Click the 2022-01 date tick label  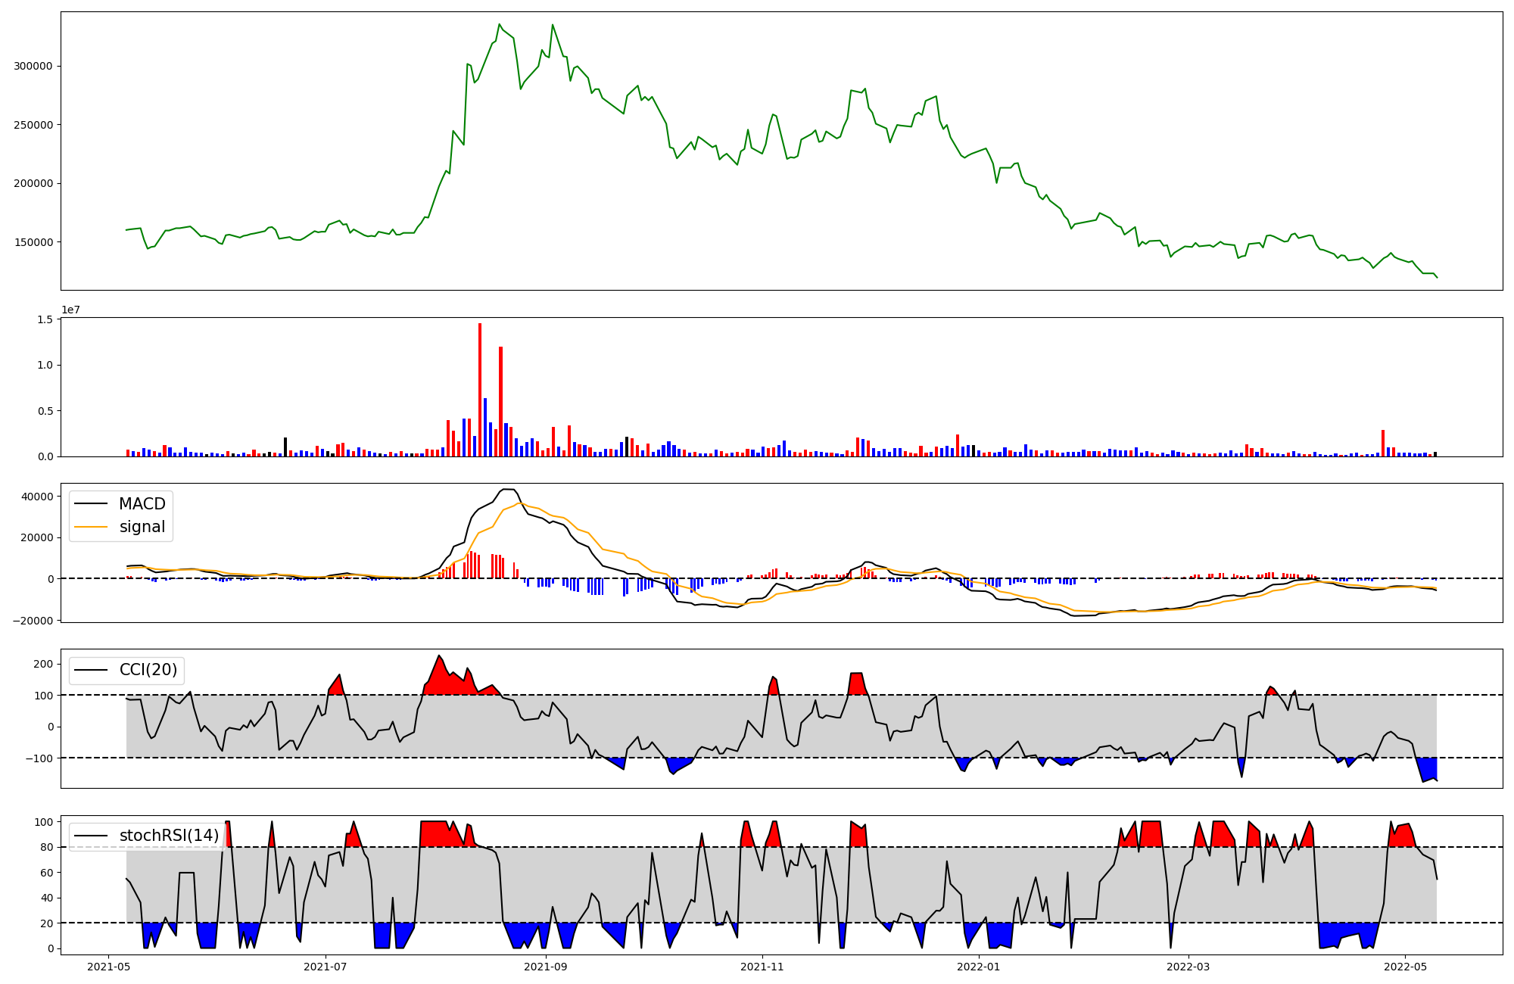pyautogui.click(x=979, y=967)
